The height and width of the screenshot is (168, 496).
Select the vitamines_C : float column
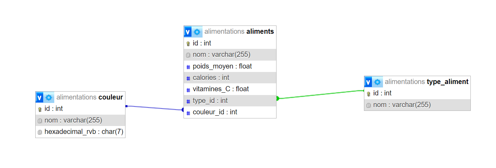click(x=230, y=89)
